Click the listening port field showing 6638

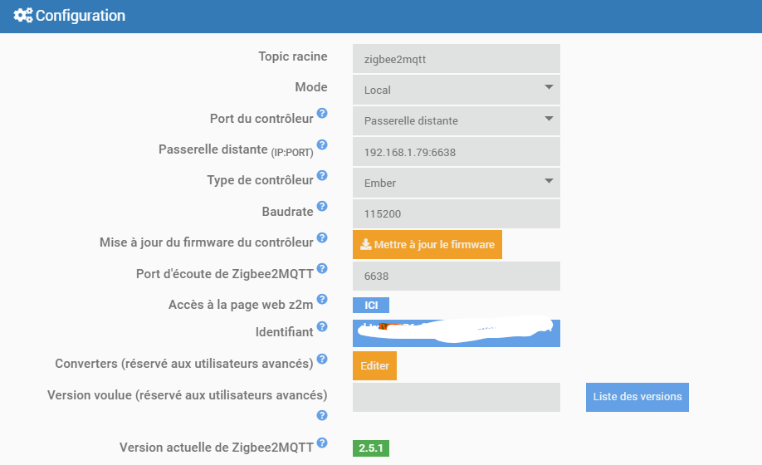(457, 276)
